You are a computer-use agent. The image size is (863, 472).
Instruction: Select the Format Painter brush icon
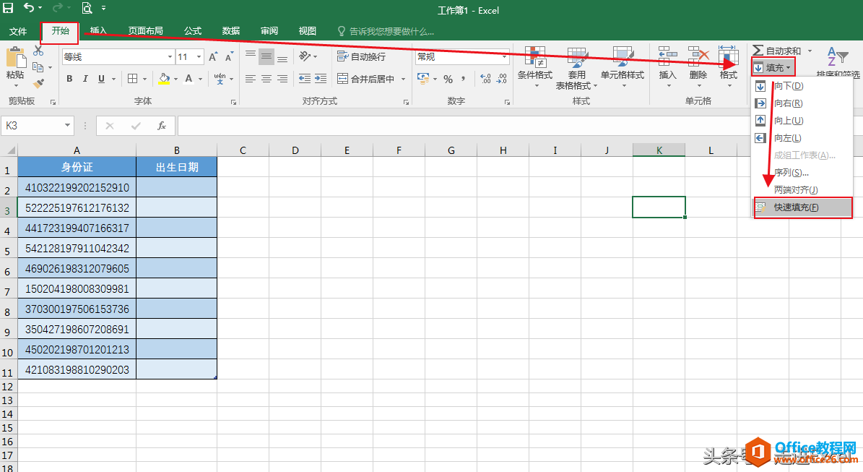pos(38,84)
